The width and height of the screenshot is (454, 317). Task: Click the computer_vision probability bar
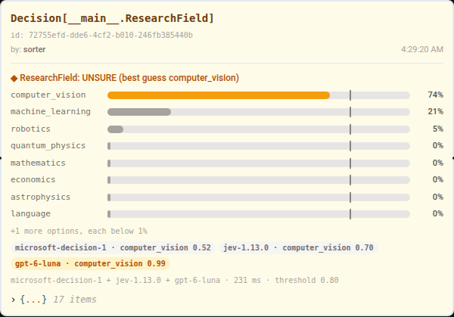tap(259, 95)
